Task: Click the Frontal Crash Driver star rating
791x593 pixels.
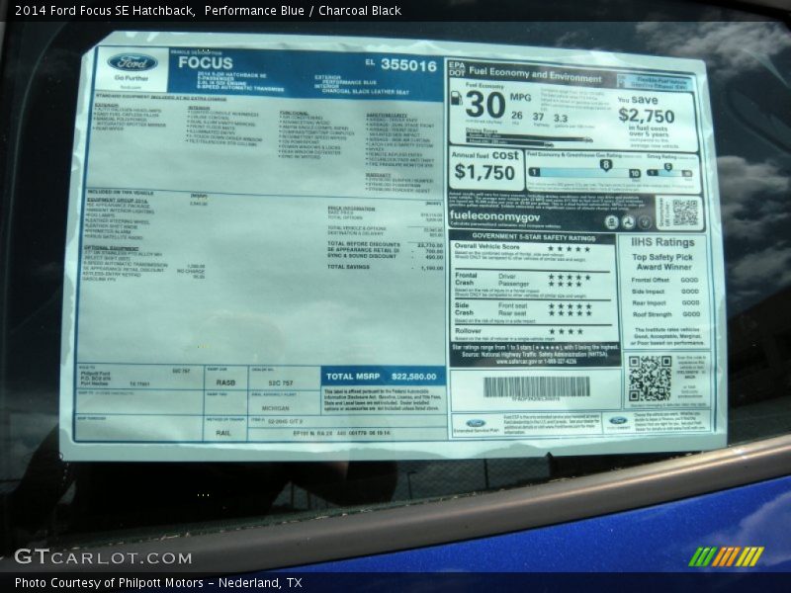Action: (x=570, y=277)
